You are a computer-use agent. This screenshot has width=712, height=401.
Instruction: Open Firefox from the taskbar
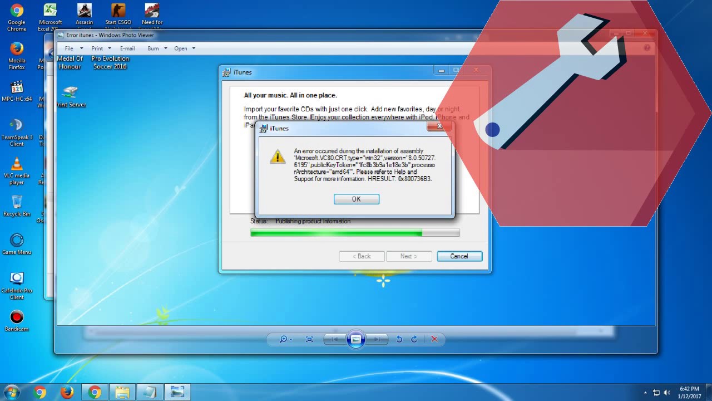click(67, 392)
